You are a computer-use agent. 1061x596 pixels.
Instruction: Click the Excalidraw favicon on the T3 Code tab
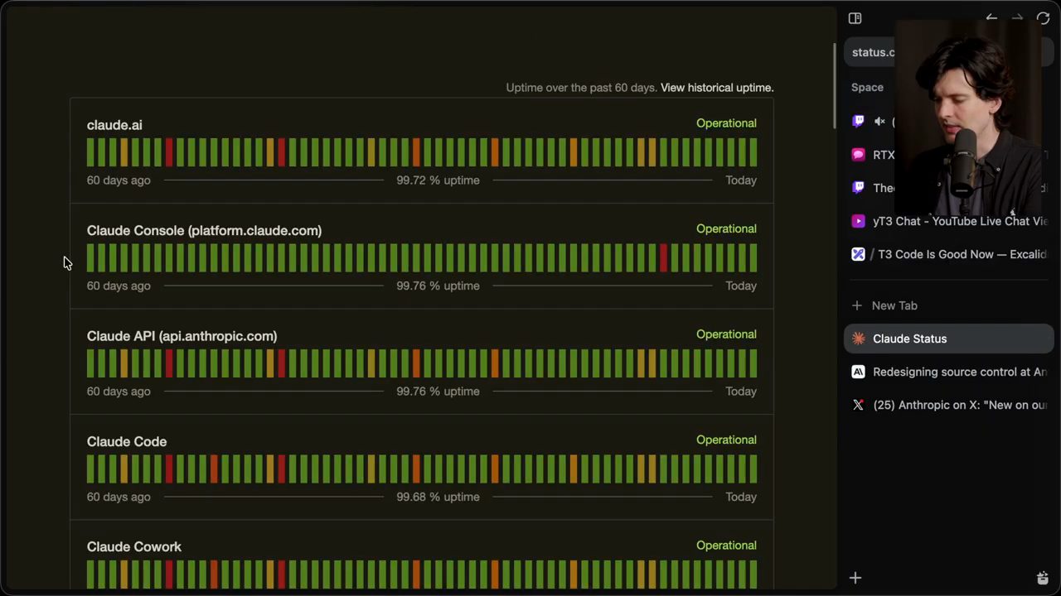click(x=858, y=254)
